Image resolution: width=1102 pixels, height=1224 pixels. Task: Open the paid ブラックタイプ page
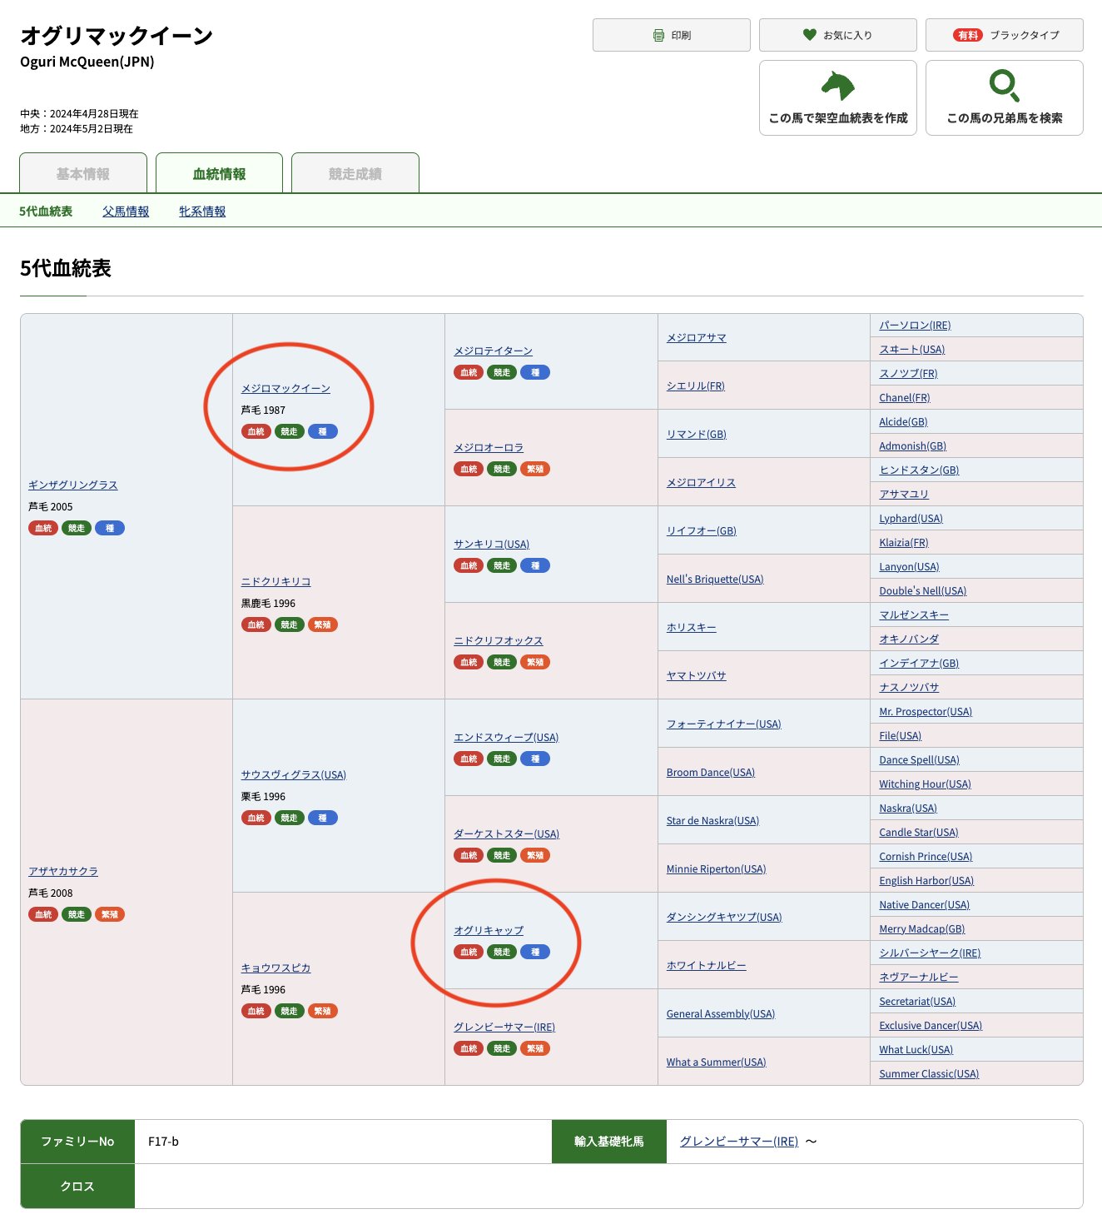point(1005,35)
